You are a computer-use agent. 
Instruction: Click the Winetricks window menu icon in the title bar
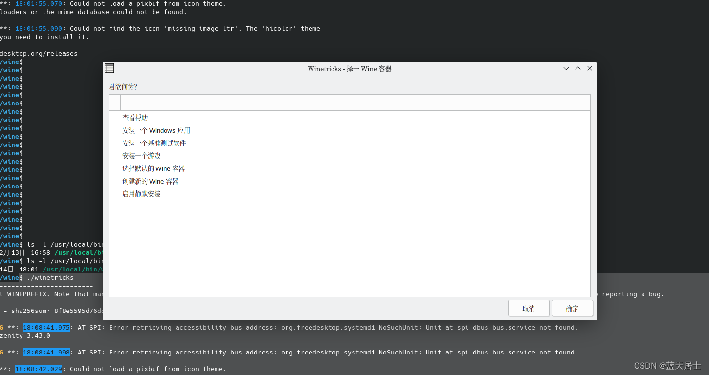(x=110, y=68)
